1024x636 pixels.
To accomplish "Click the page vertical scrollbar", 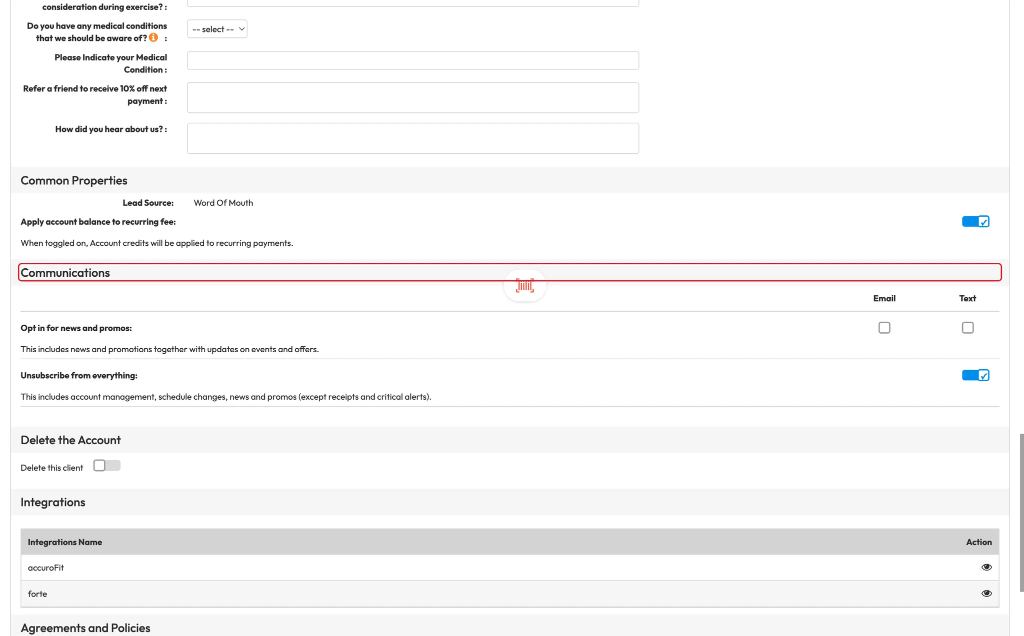I will coord(1021,512).
